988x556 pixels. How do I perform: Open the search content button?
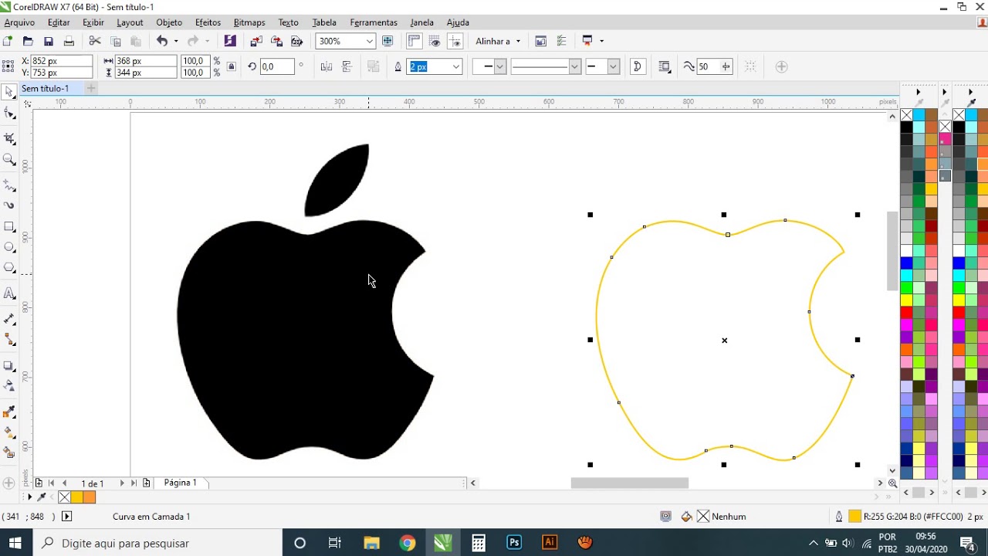click(230, 41)
